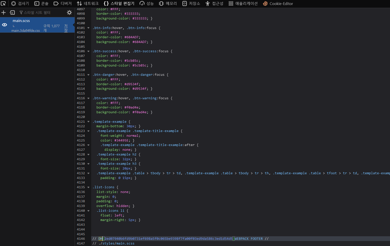Switch to the 애플리케이션 tab
390x246 pixels.
click(x=243, y=3)
